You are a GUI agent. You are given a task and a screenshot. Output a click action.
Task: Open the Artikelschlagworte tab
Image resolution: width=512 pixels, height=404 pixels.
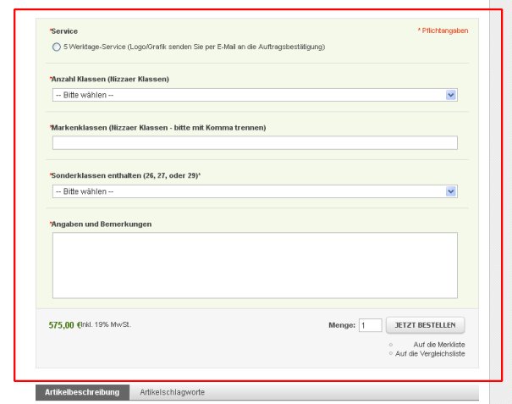coord(172,392)
